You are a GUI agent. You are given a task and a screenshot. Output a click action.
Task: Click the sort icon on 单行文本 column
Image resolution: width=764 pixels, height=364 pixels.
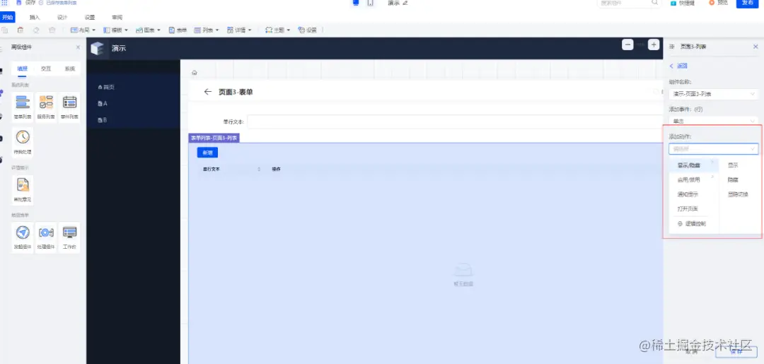(259, 169)
